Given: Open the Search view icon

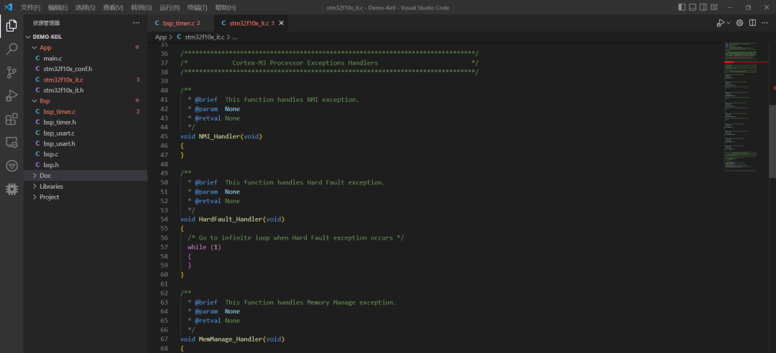Looking at the screenshot, I should [x=11, y=49].
